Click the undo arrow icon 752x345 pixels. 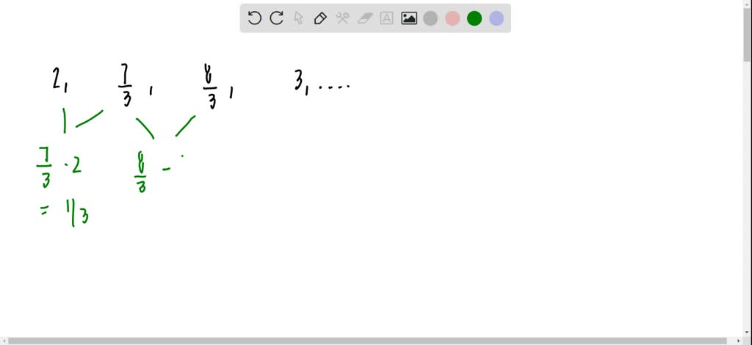[x=254, y=18]
